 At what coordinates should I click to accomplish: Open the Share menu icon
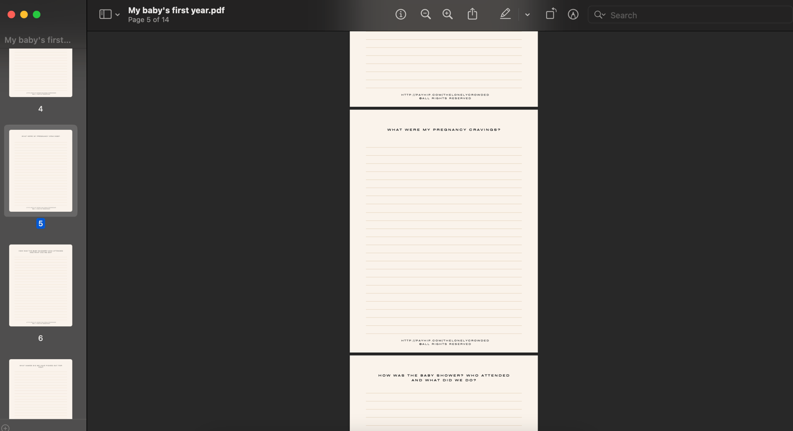473,14
